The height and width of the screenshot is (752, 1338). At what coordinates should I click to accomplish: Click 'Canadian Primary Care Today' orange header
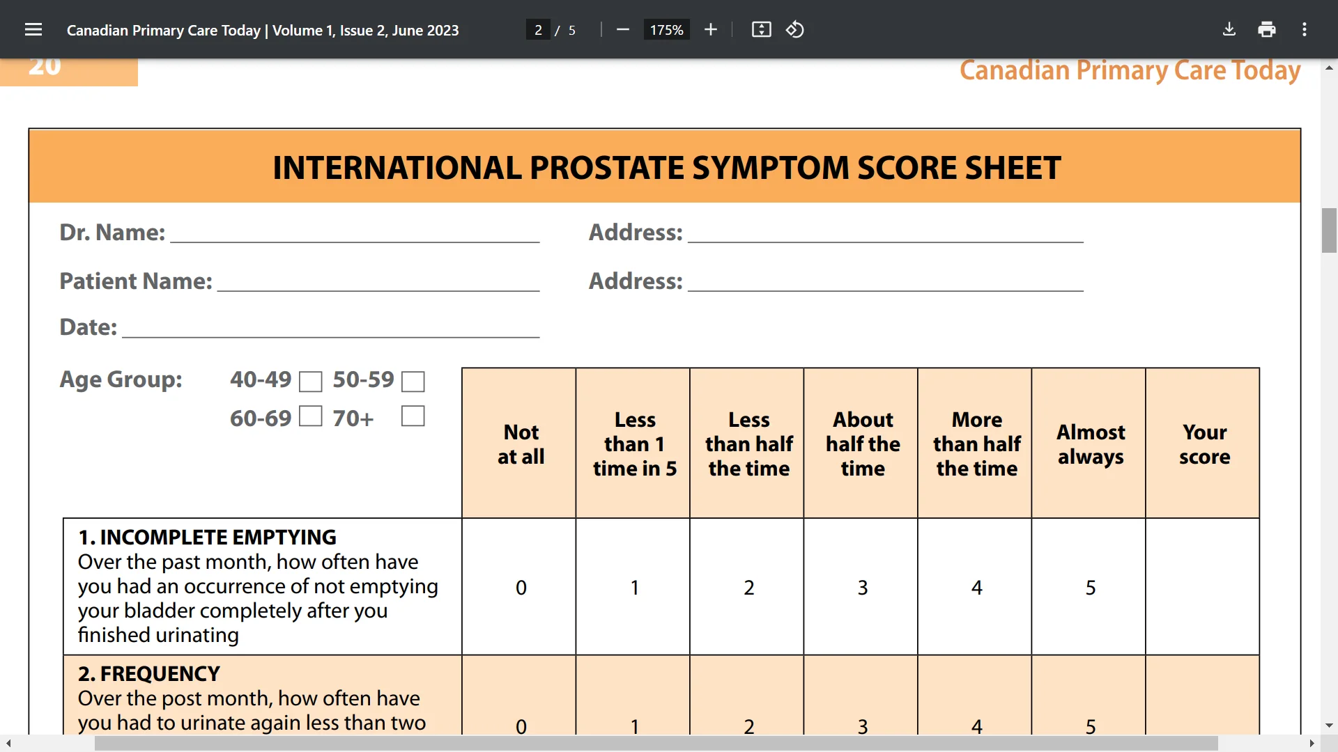point(1130,70)
